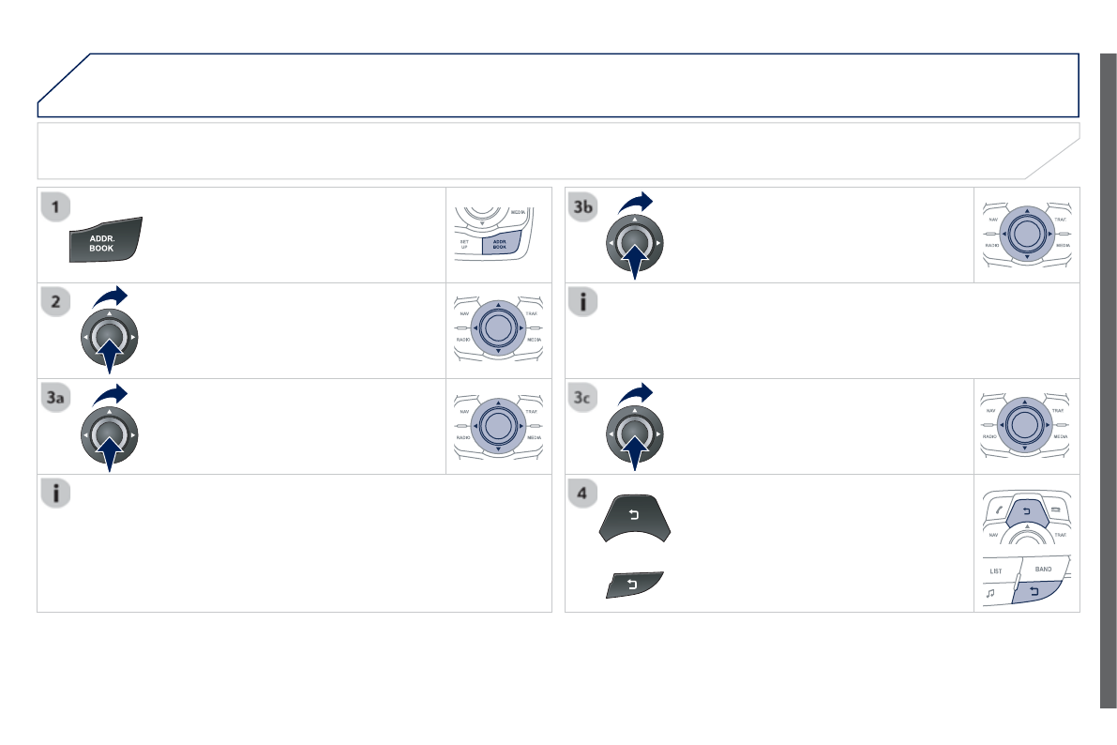Image resolution: width=1117 pixels, height=745 pixels.
Task: Click the rotary dial icon in step 3a
Action: point(110,432)
